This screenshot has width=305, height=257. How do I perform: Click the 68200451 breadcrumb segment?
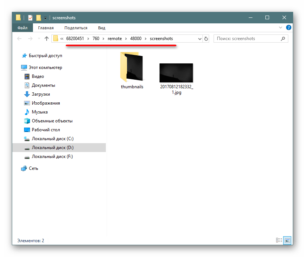click(75, 39)
